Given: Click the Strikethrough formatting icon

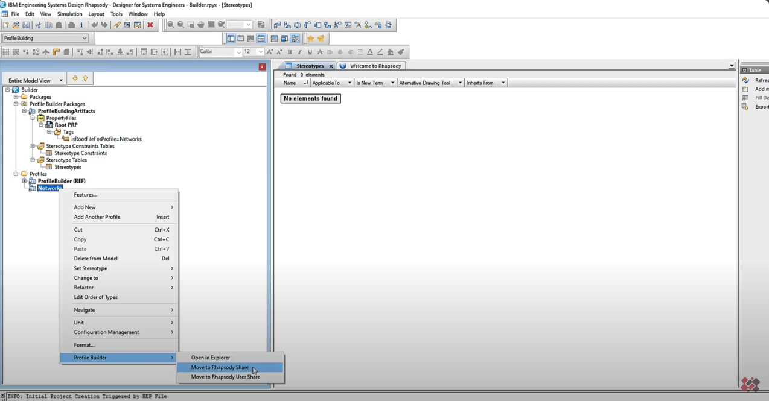Looking at the screenshot, I should coord(320,52).
